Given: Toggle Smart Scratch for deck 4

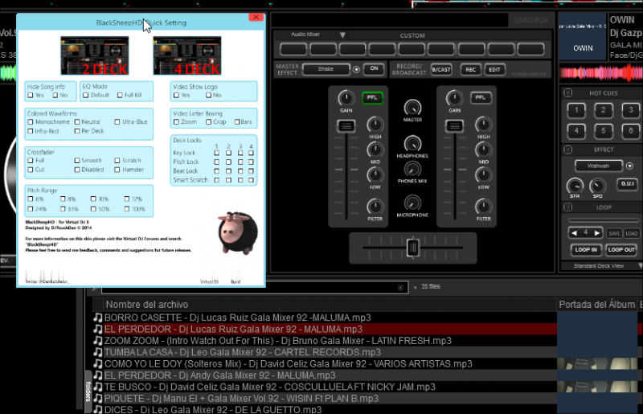Looking at the screenshot, I should pyautogui.click(x=251, y=180).
